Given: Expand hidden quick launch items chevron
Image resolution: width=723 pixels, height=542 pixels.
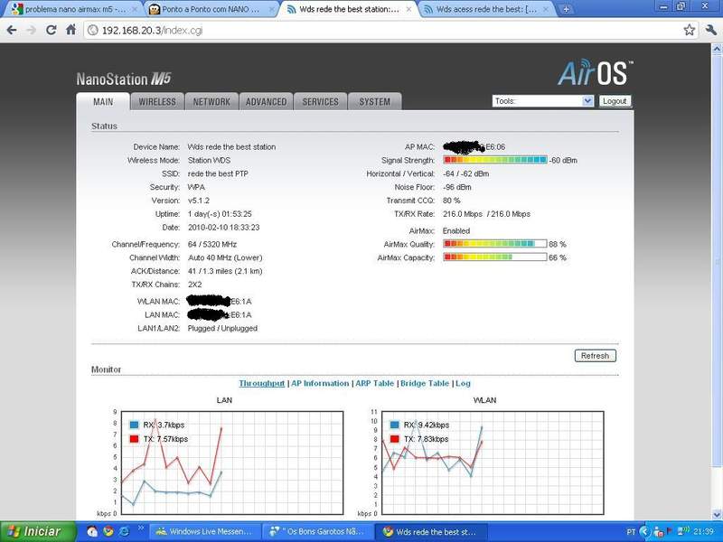Looking at the screenshot, I should [141, 528].
